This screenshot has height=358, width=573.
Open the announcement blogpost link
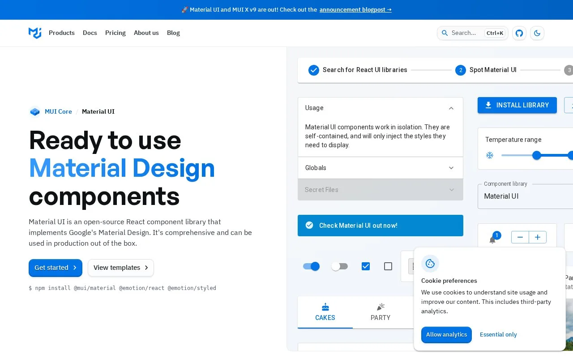click(355, 10)
